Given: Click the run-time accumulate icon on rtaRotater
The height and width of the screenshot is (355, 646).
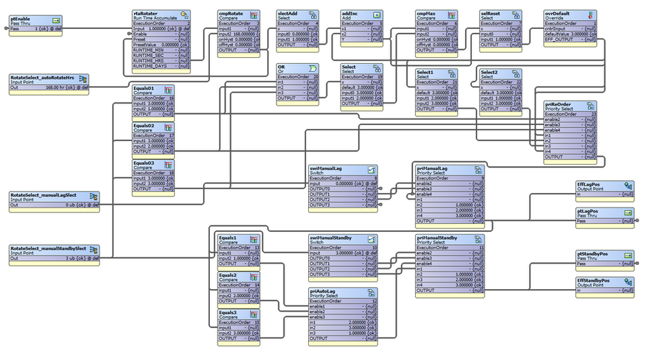Looking at the screenshot, I should click(x=184, y=15).
